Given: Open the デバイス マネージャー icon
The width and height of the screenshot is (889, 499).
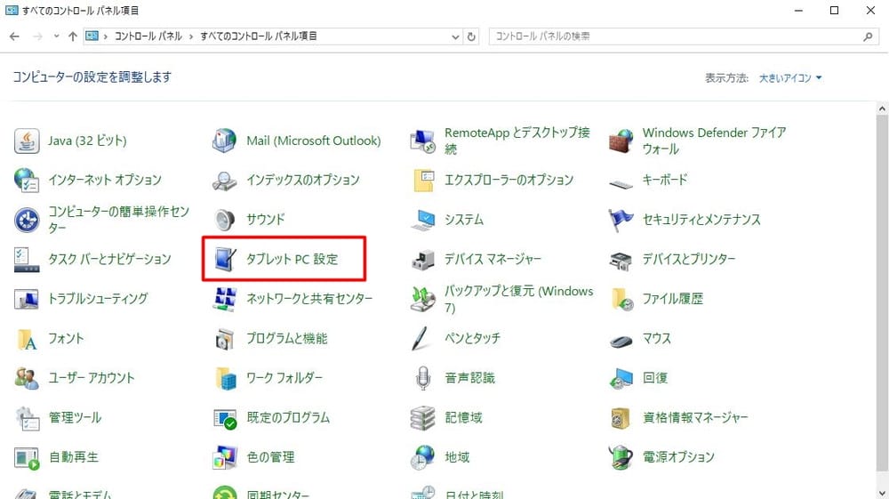Looking at the screenshot, I should point(422,260).
